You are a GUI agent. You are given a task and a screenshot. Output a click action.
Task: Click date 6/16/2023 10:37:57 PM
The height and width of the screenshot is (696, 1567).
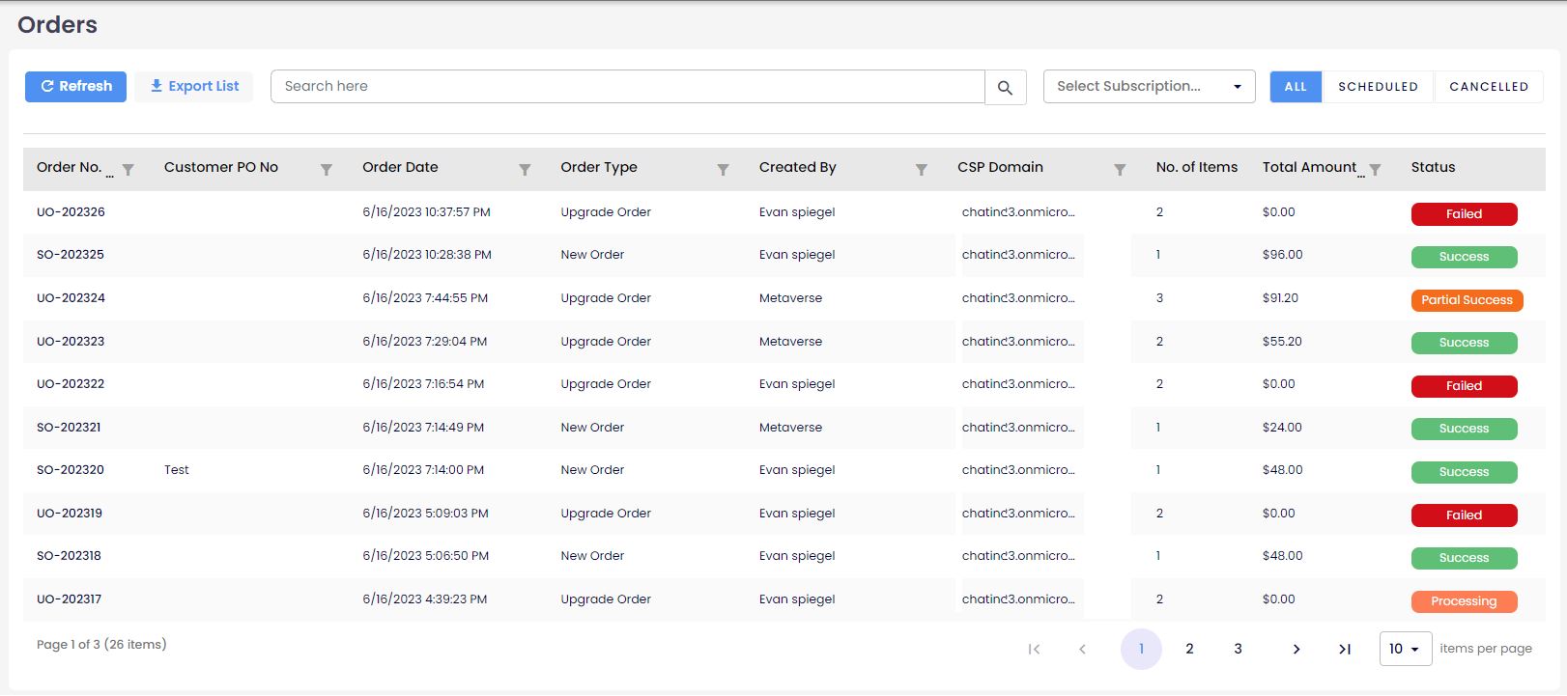(426, 212)
